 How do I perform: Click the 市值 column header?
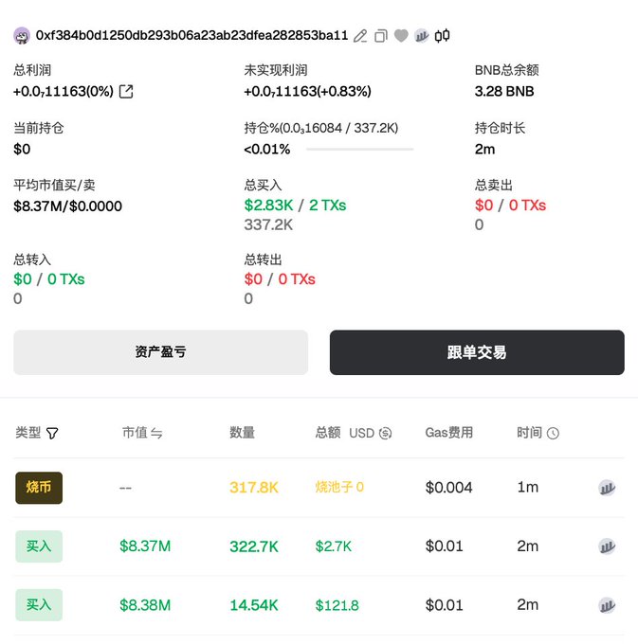point(135,433)
